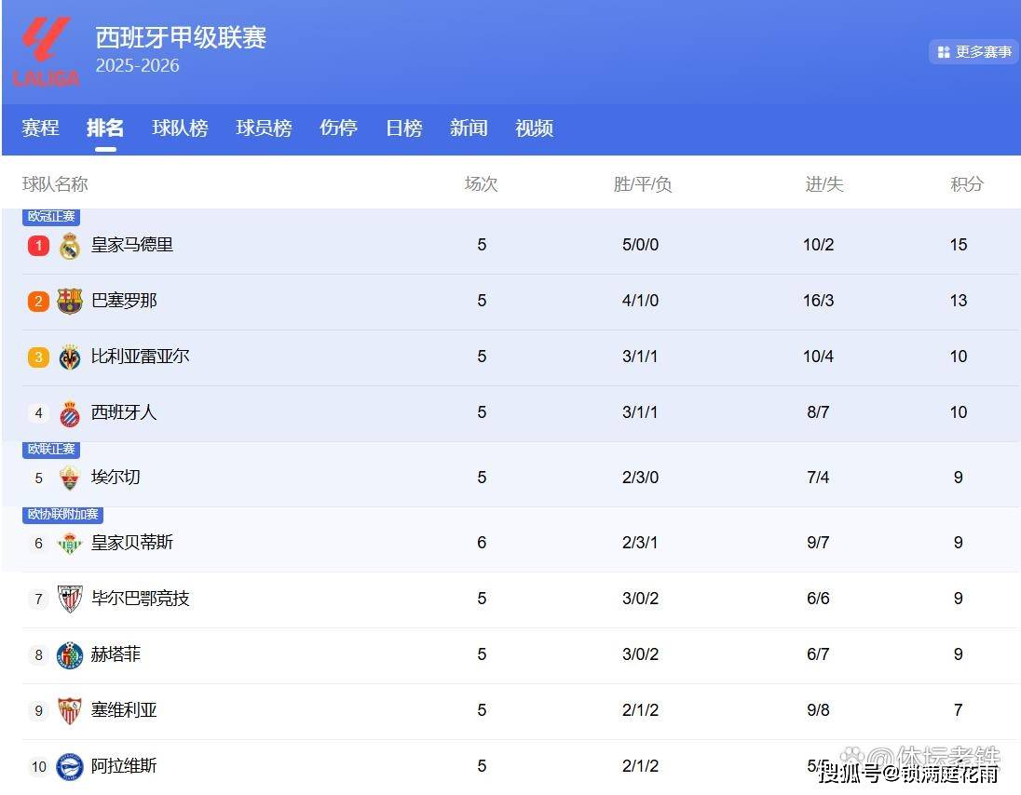
Task: Click Sevilla's 7 points cell
Action: tap(959, 710)
